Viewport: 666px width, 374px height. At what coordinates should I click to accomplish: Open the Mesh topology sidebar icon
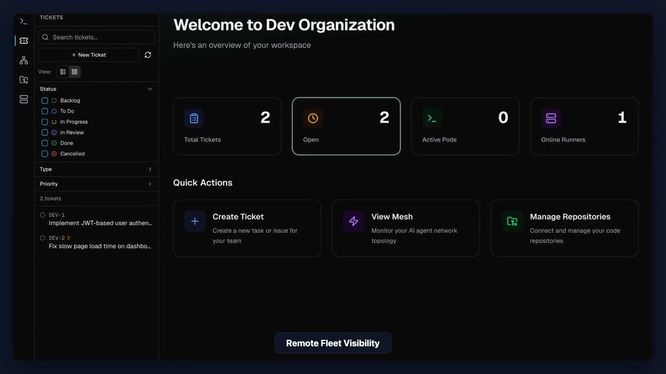coord(23,60)
